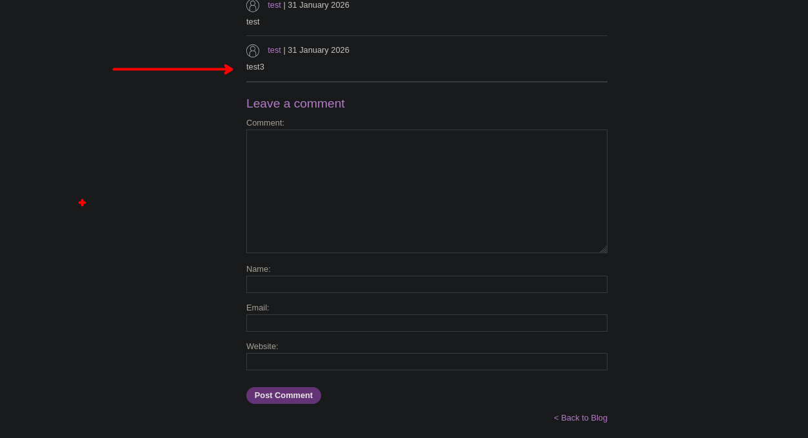Click the date on the test3 comment

tap(319, 50)
